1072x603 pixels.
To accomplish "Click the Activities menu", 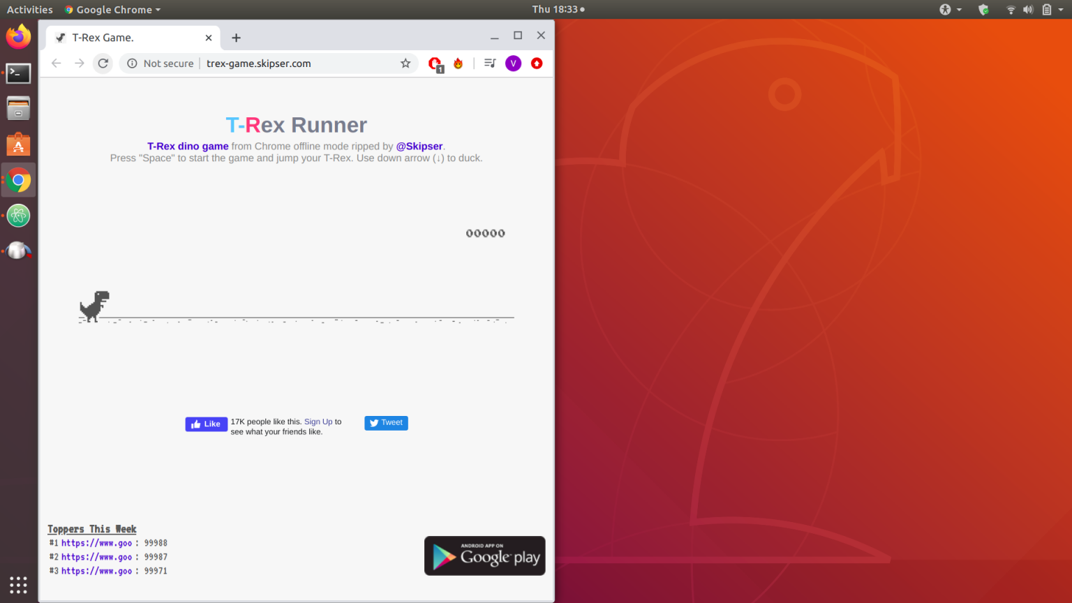I will tap(29, 9).
